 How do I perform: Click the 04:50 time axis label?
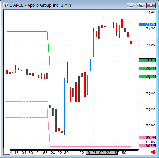point(28,153)
